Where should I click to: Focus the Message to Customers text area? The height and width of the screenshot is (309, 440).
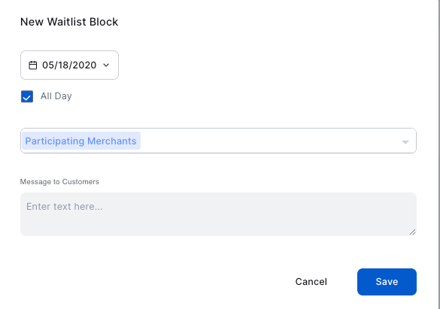click(218, 214)
